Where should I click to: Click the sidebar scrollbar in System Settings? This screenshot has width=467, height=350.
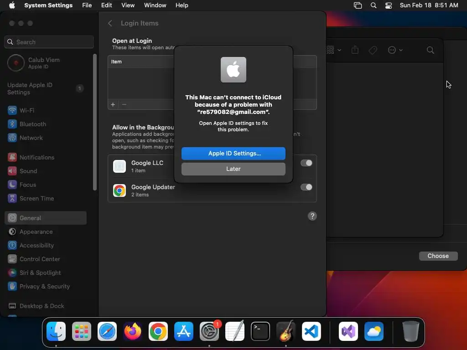[95, 122]
